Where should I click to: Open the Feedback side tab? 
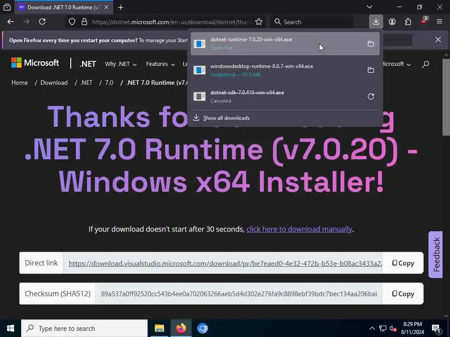[x=436, y=255]
